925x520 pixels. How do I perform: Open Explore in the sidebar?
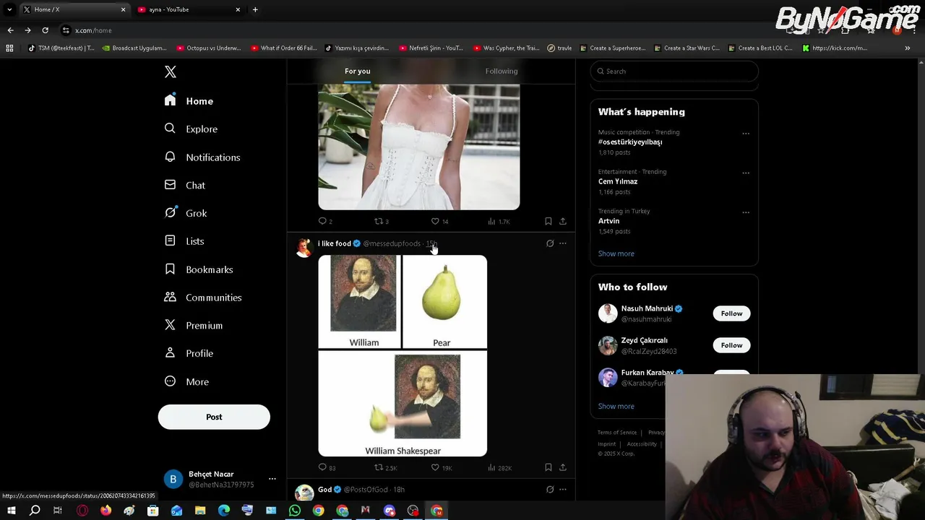pyautogui.click(x=191, y=129)
